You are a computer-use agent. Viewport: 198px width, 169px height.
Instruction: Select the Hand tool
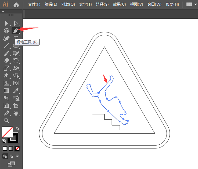[16, 113]
